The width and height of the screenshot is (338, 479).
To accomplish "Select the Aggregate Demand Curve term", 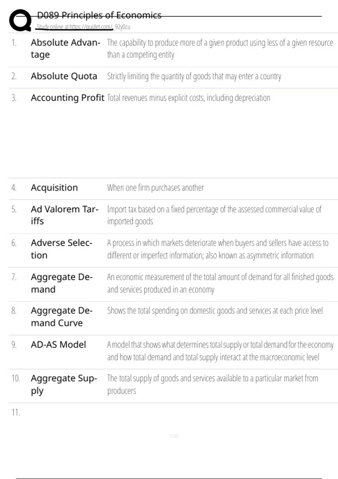I will coord(61,317).
